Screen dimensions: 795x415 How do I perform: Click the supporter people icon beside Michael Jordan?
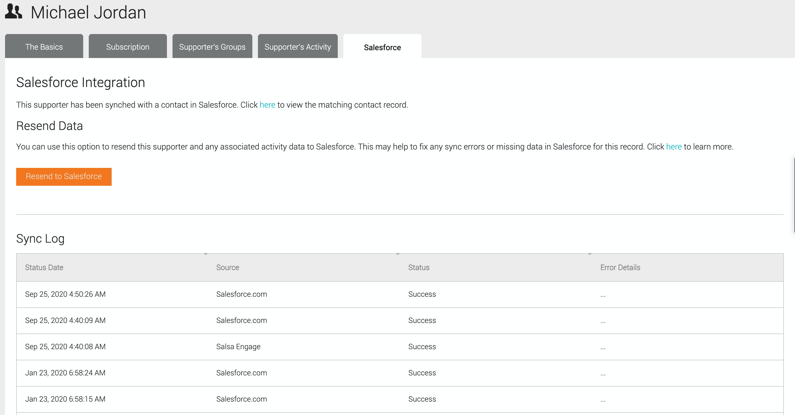[x=14, y=12]
